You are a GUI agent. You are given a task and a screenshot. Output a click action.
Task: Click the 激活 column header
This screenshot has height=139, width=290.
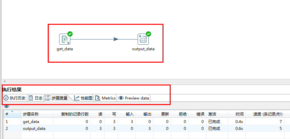pyautogui.click(x=217, y=114)
